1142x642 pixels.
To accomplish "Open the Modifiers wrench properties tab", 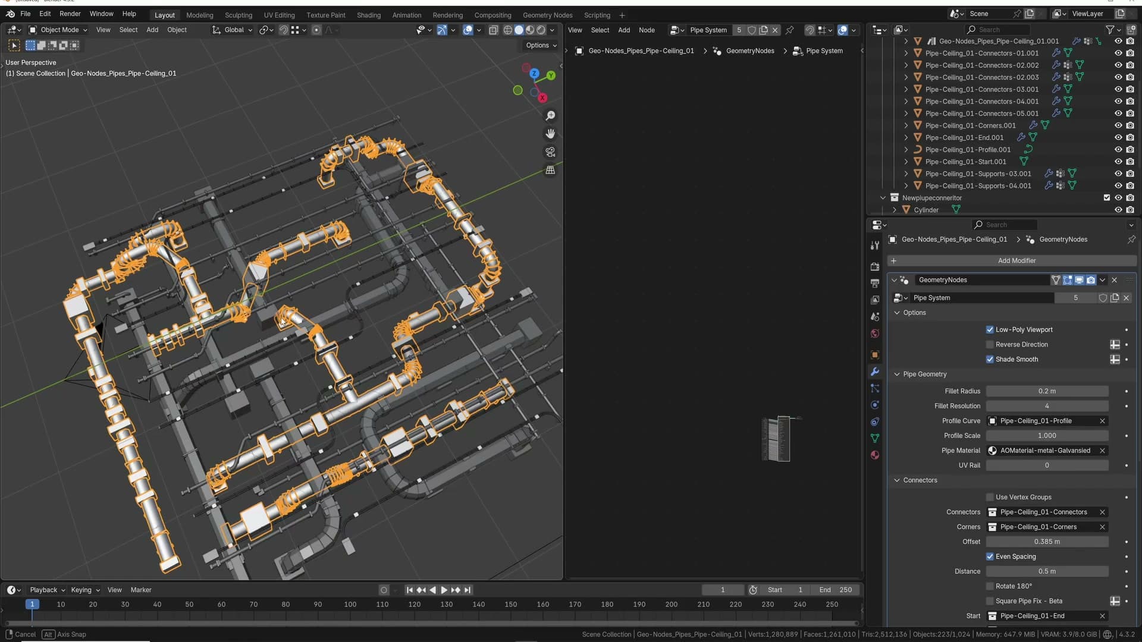I will pyautogui.click(x=874, y=372).
